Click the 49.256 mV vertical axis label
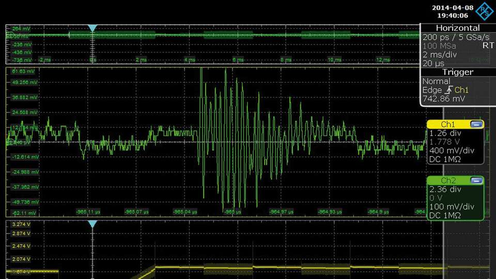496x279 pixels. 24,82
